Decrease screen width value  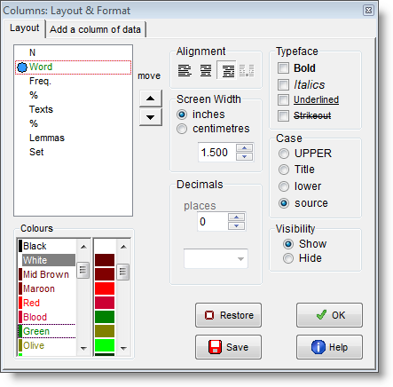[x=245, y=156]
